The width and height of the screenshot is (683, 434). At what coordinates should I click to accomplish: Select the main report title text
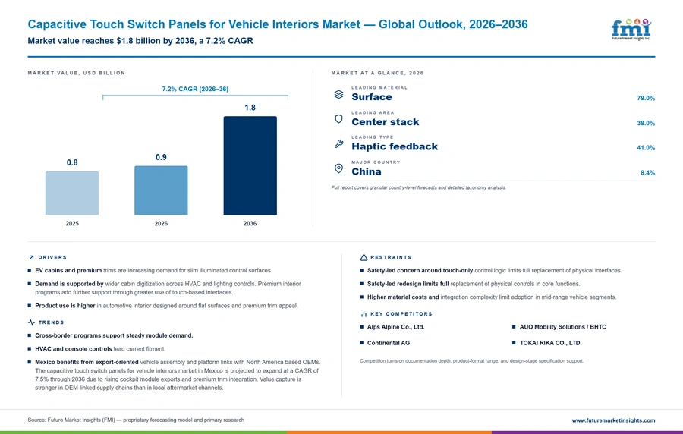click(278, 24)
